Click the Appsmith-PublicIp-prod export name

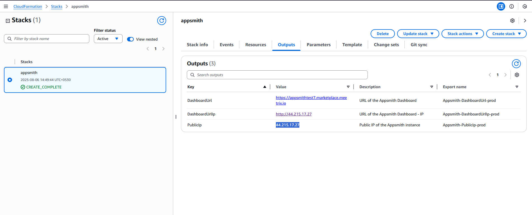[x=464, y=125]
